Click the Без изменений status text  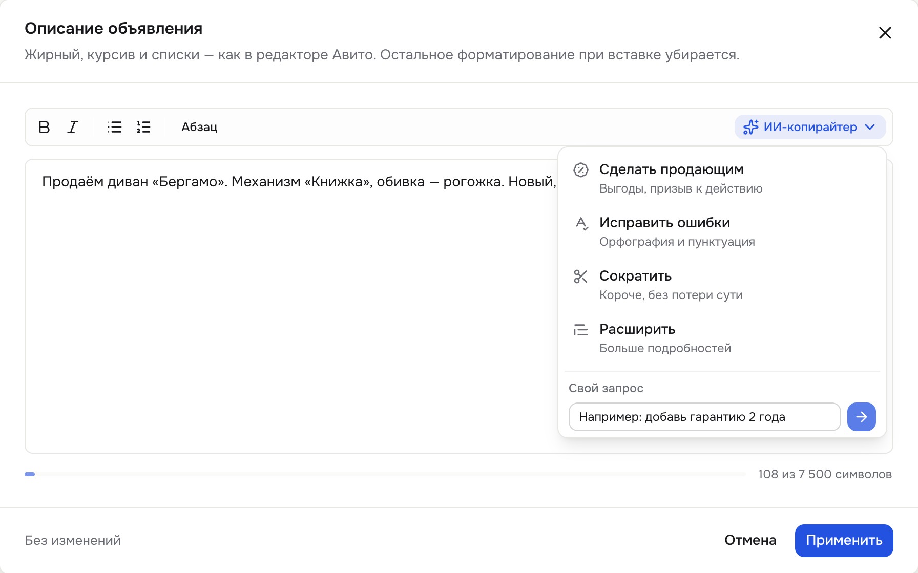[73, 540]
